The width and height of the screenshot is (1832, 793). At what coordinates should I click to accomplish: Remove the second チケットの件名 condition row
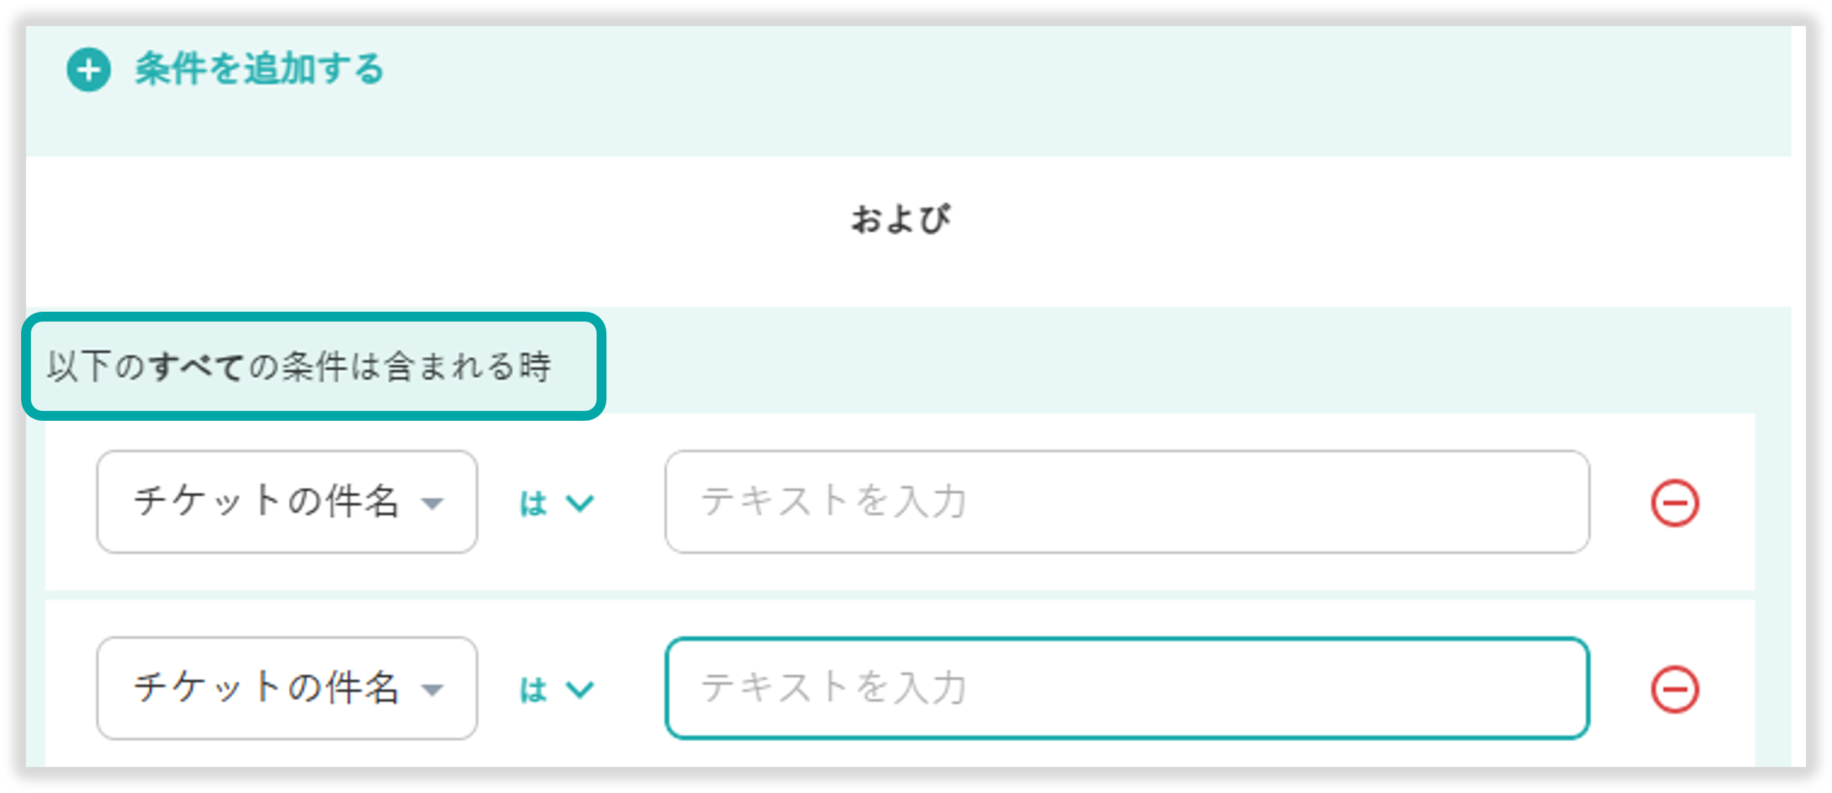1674,689
